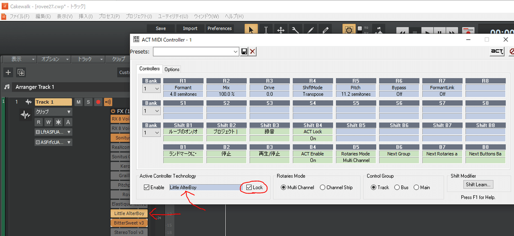Enable automation Write (W) on Track 1
Screen dimensions: 514x236
pyautogui.click(x=48, y=122)
